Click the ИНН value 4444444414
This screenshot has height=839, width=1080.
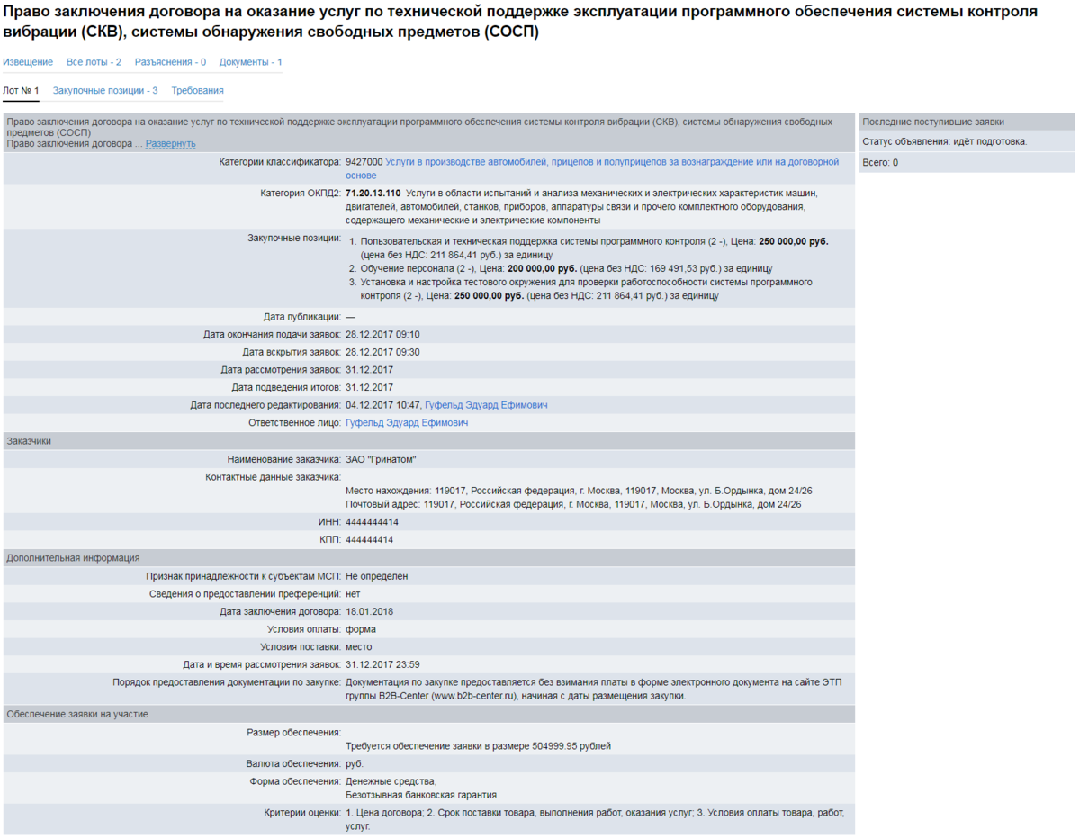pyautogui.click(x=372, y=522)
